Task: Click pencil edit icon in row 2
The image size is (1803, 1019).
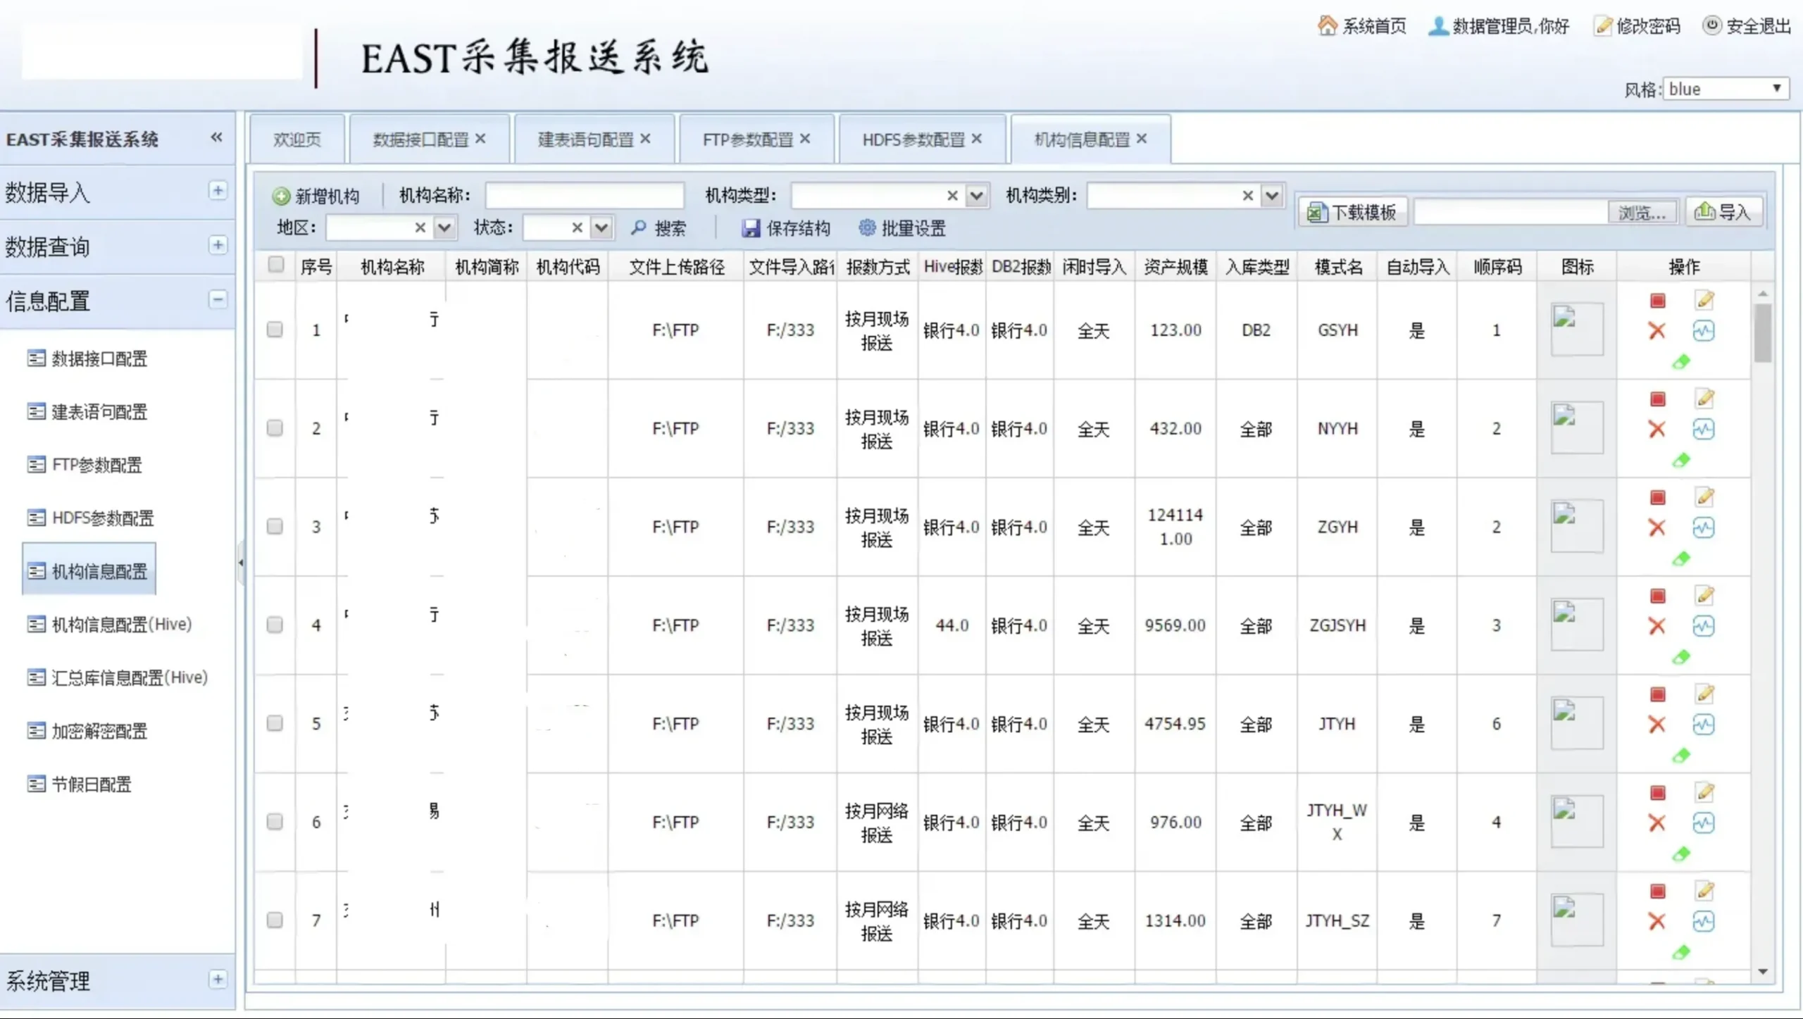Action: (1704, 399)
